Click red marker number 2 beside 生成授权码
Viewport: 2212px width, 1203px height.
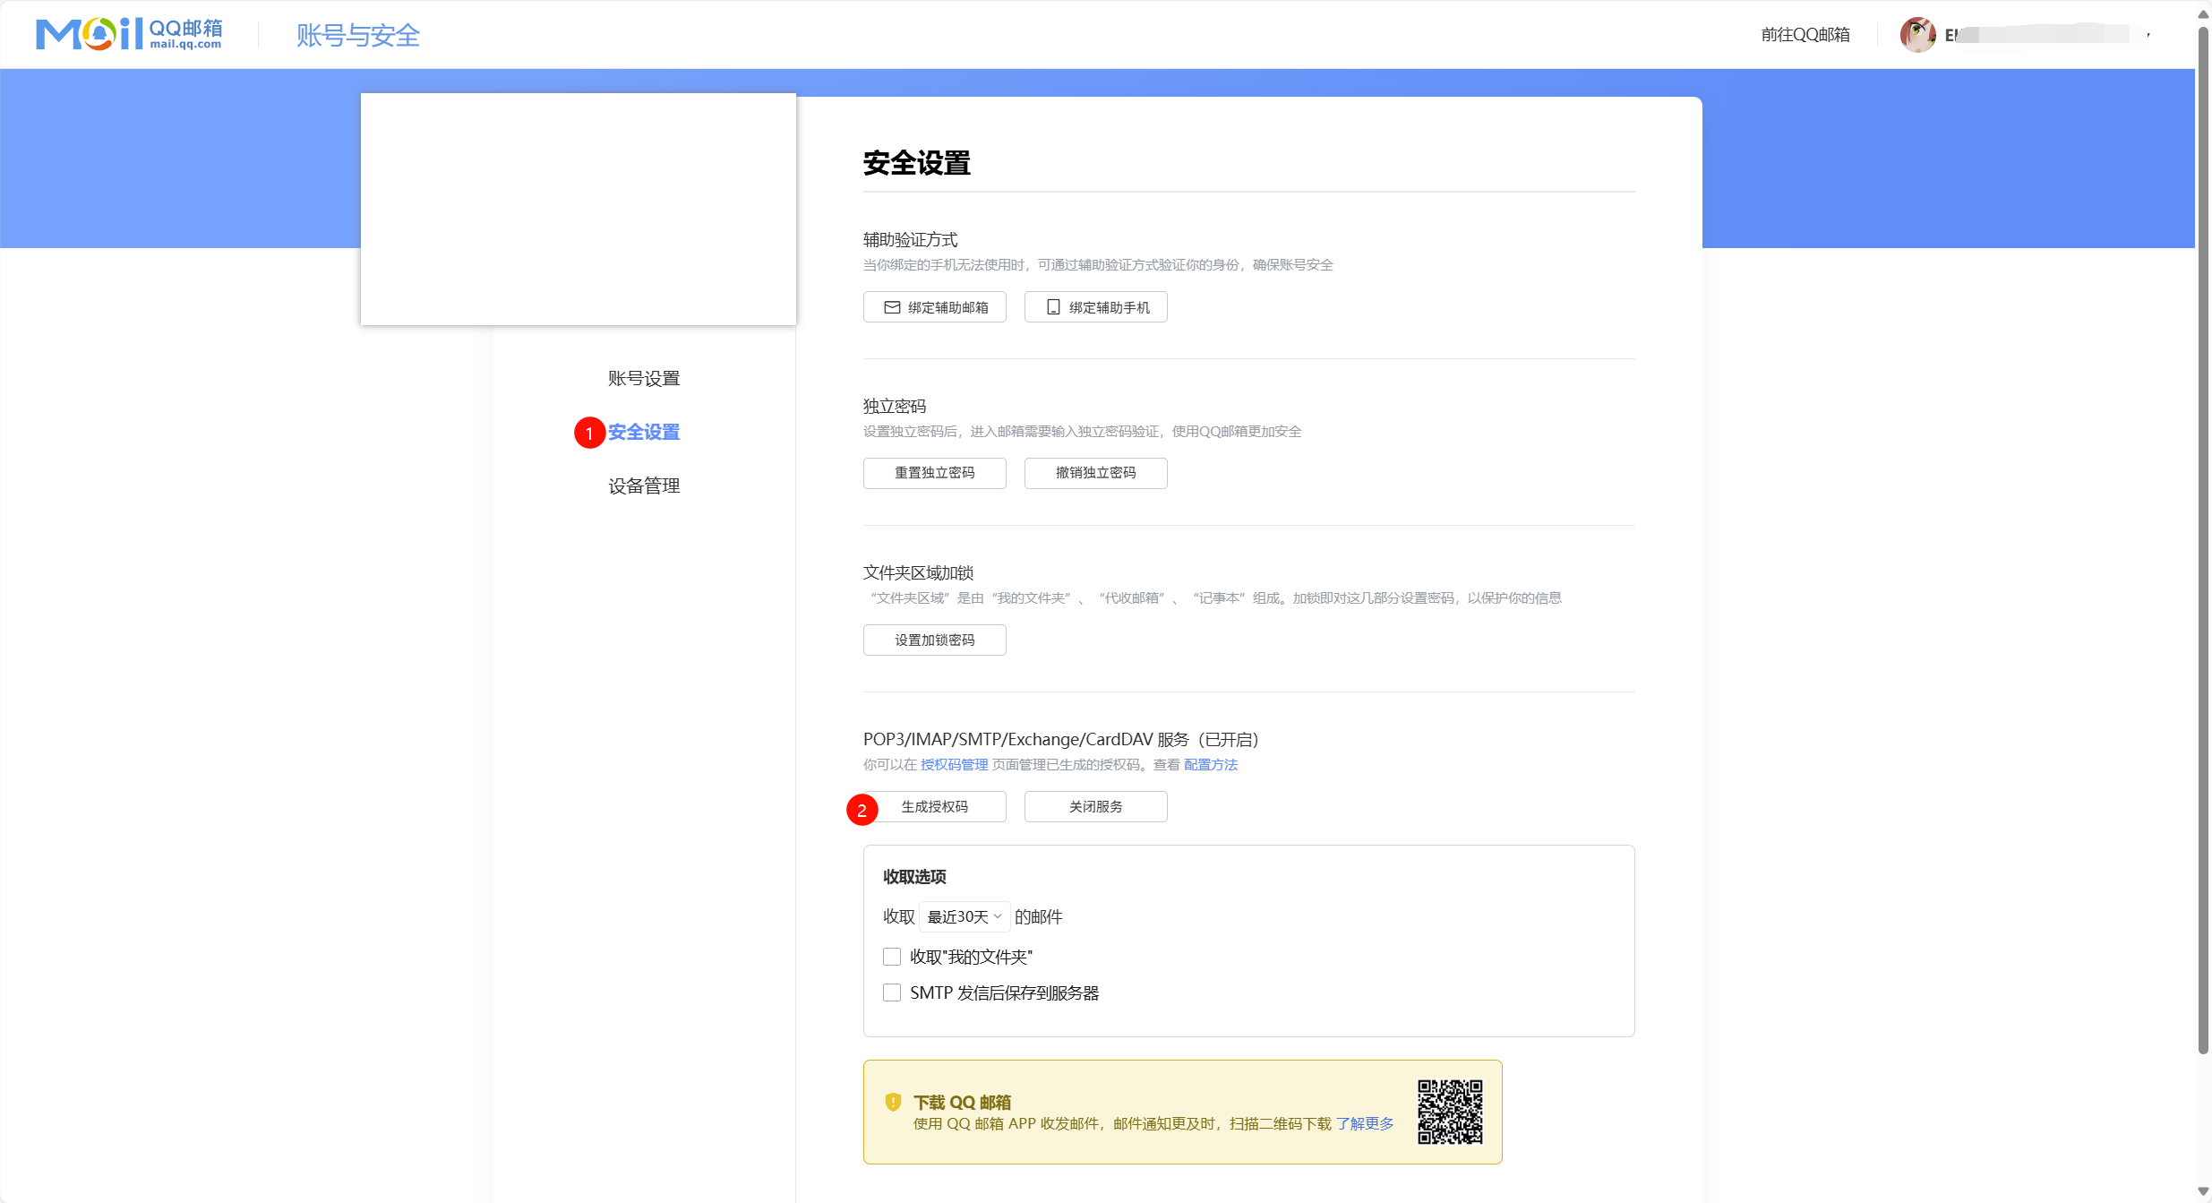point(862,810)
